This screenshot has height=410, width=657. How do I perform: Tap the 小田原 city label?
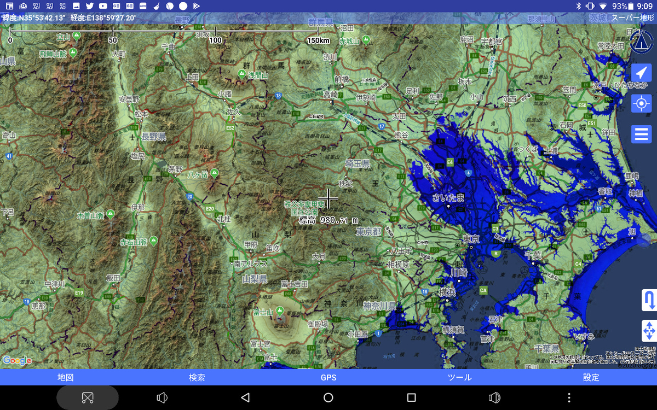(x=358, y=334)
